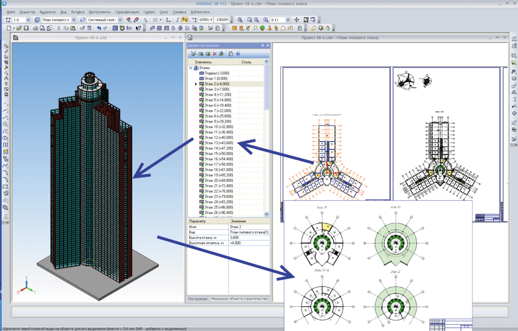Viewport: 518px width, 331px height.
Task: Open the Инструменты menu
Action: point(99,11)
